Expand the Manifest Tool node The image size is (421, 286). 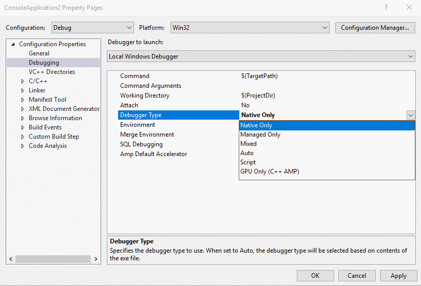23,100
